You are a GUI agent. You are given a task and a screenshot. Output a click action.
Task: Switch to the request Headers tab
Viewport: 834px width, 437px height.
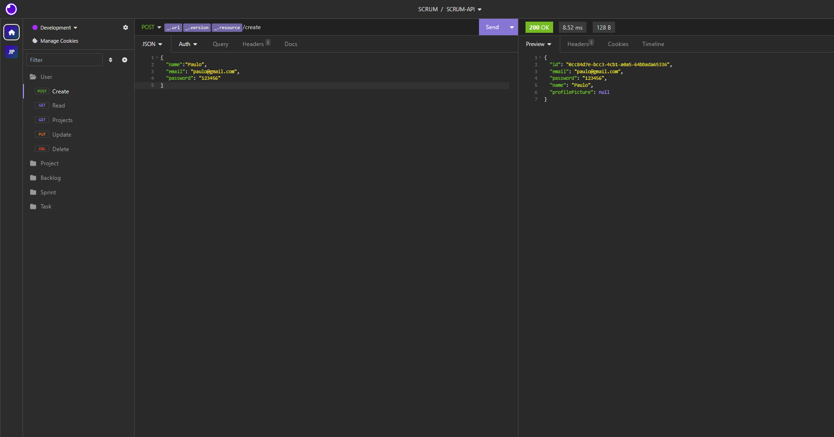click(256, 44)
